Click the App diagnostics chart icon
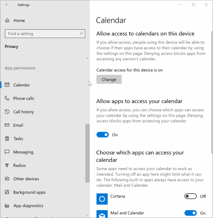The image size is (213, 218). click(7, 205)
